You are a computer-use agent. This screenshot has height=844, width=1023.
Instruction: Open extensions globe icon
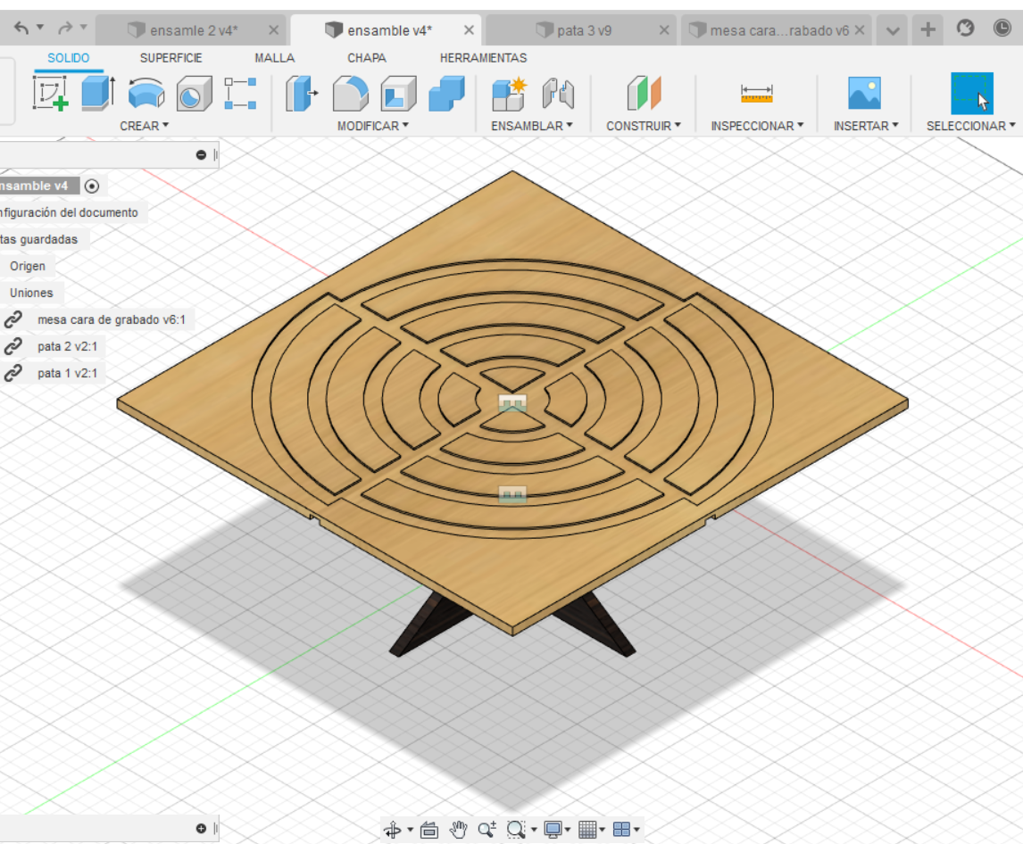coord(965,28)
